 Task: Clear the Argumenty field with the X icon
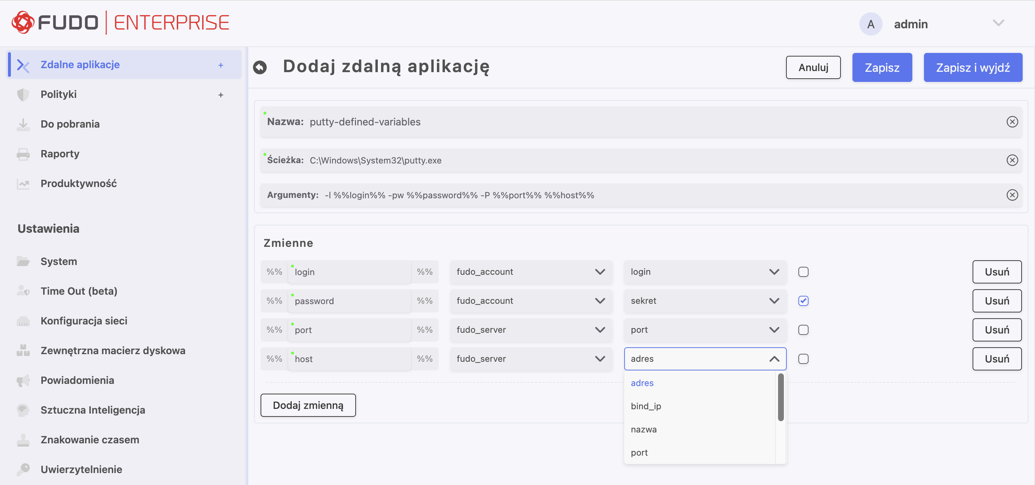(1012, 195)
